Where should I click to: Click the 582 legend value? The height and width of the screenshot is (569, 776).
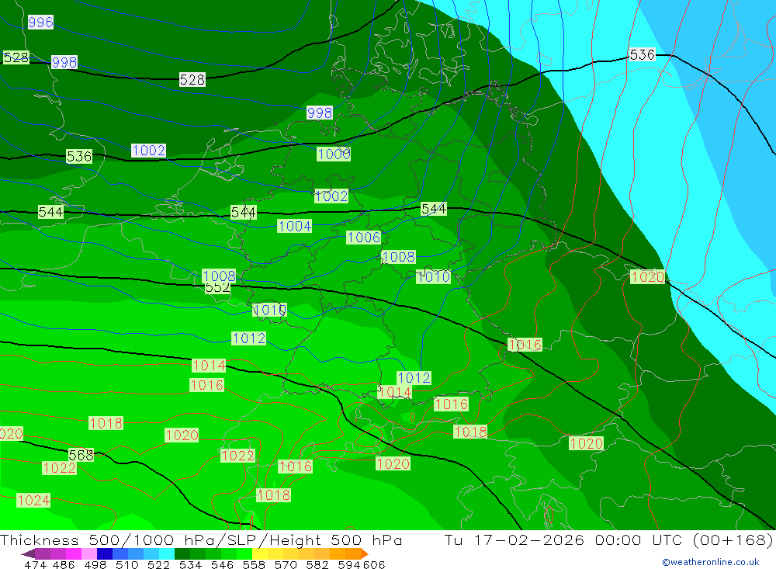[317, 564]
